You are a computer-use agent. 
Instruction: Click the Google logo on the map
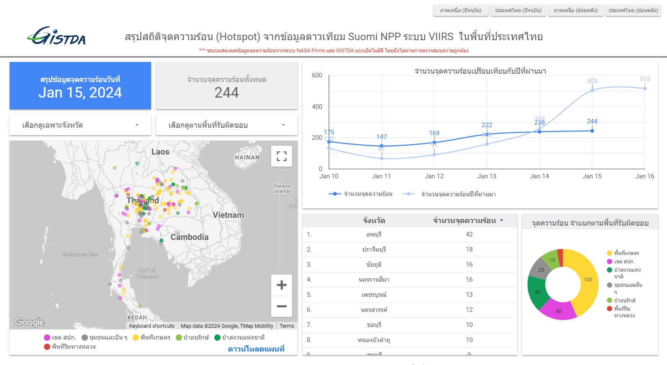(x=30, y=322)
